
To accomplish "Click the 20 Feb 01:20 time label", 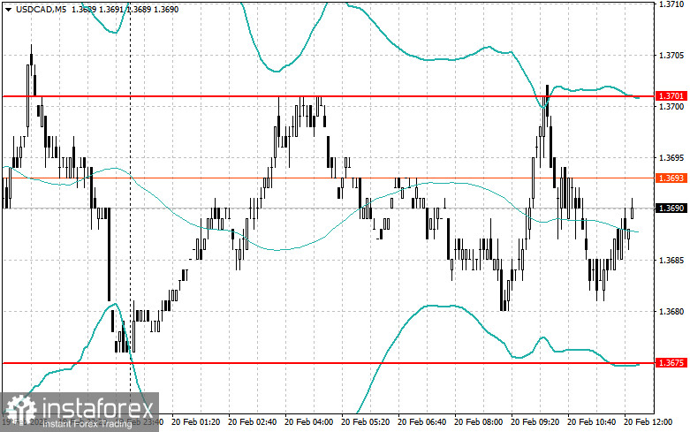I will (x=195, y=422).
